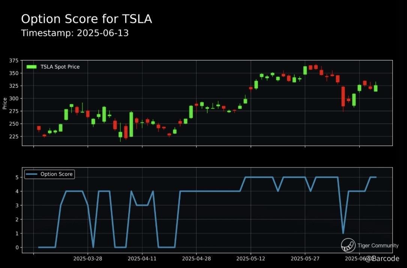Click the 350 price axis tick
407x268 pixels.
(14, 73)
